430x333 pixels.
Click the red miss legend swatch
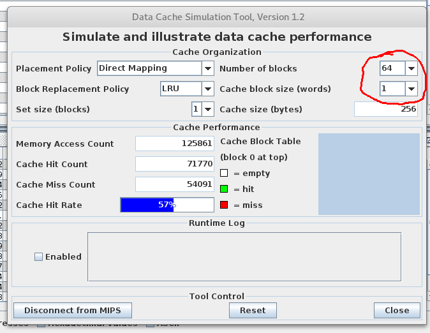pos(224,205)
